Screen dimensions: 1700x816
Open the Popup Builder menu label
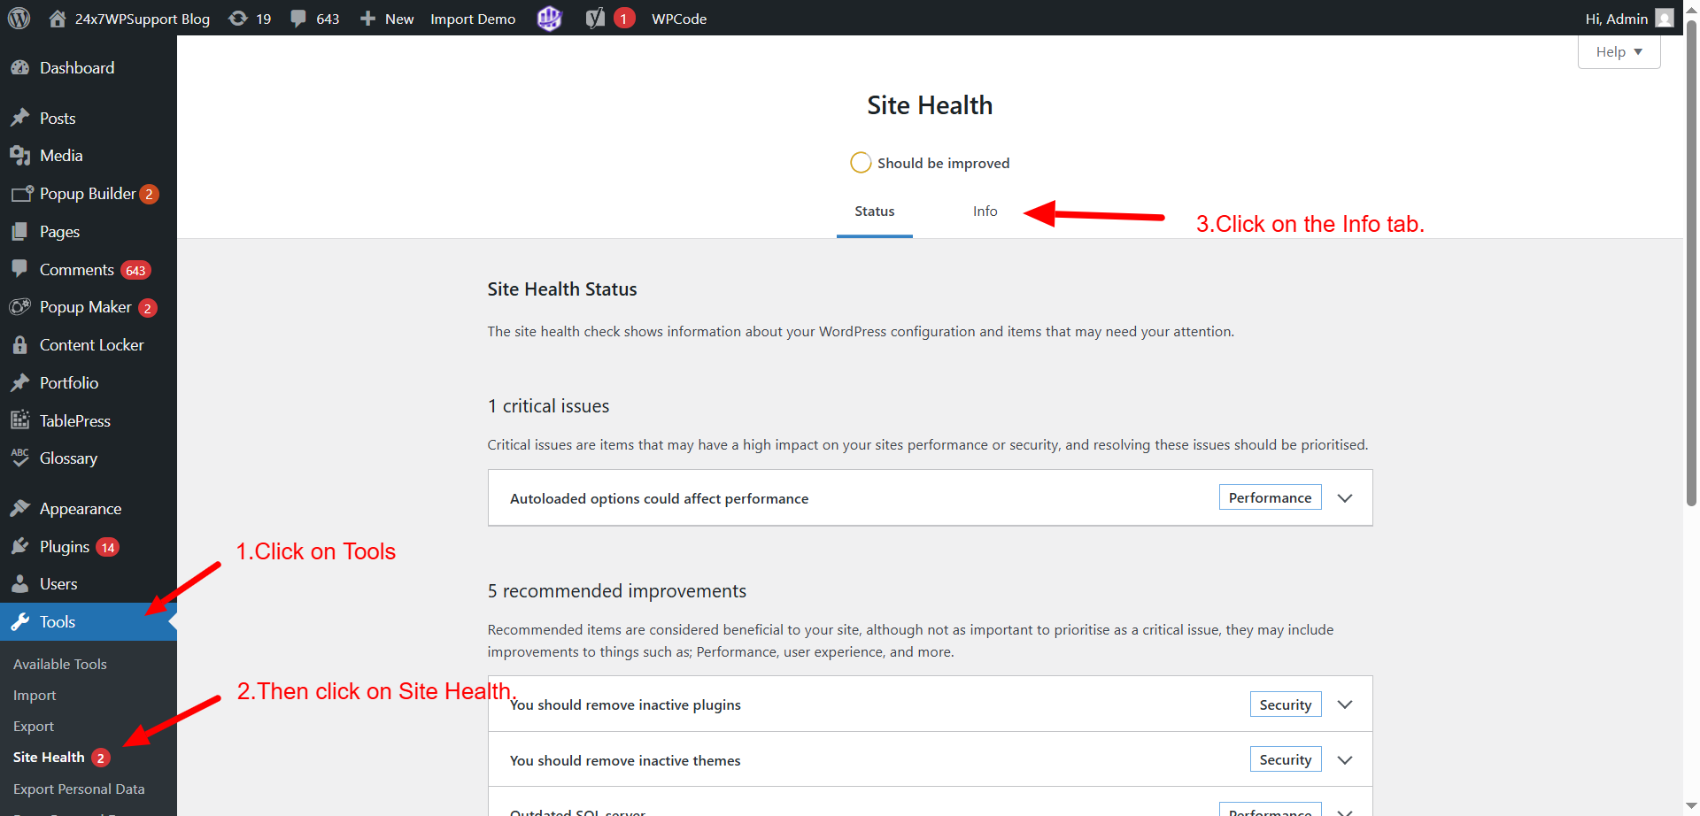pos(88,194)
